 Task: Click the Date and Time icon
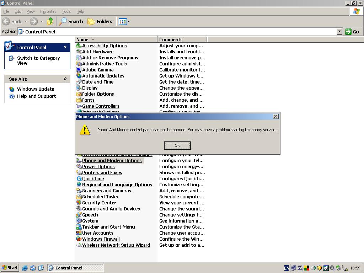79,82
